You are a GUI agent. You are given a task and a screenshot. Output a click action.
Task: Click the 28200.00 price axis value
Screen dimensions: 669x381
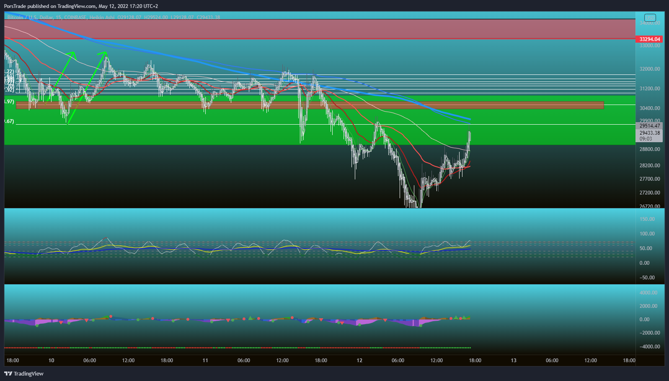[650, 166]
